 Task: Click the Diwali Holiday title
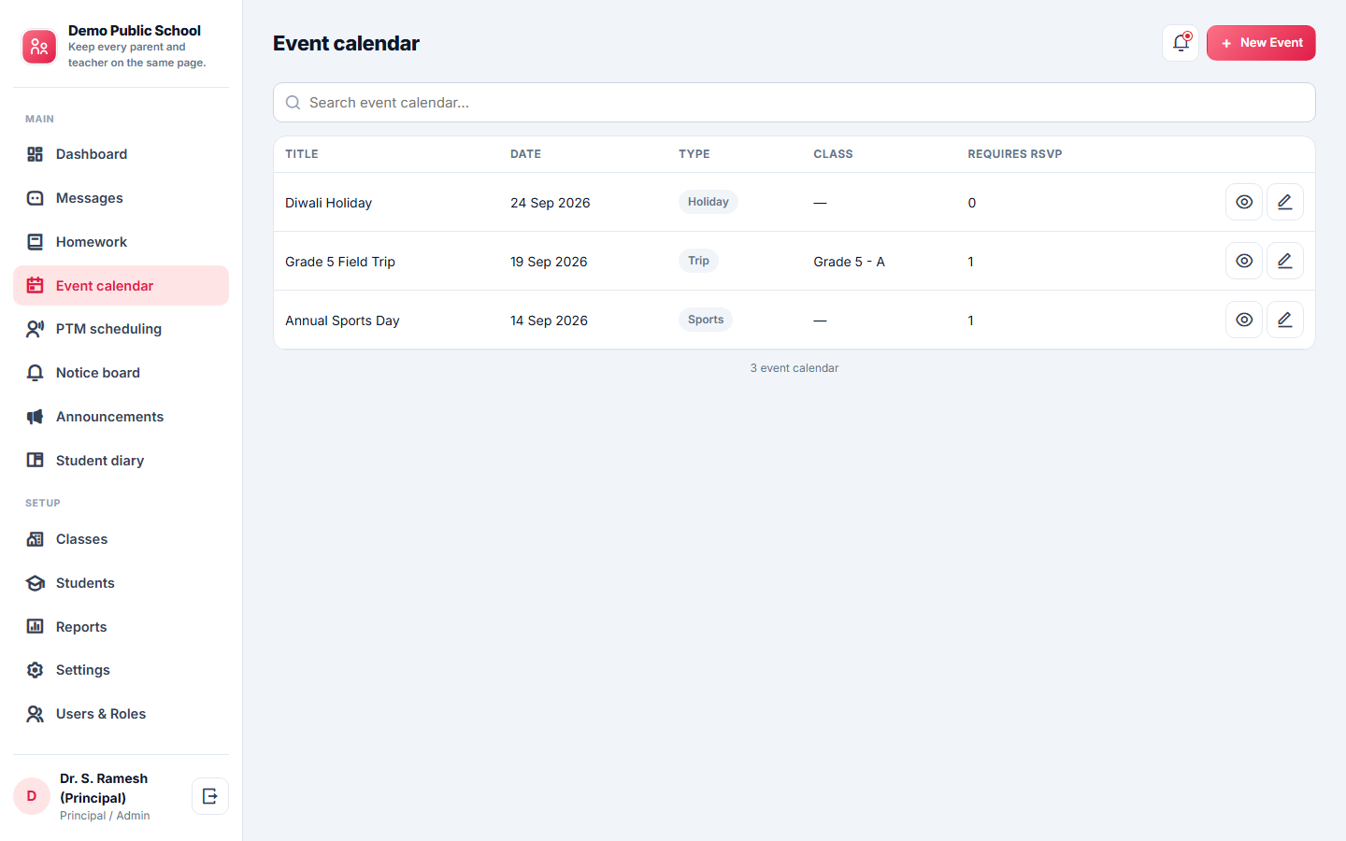tap(328, 203)
